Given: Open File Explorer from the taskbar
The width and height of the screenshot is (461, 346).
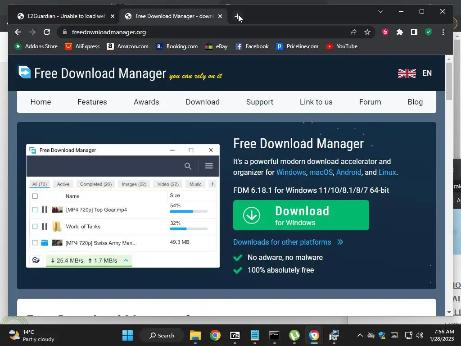Looking at the screenshot, I should pos(195,335).
